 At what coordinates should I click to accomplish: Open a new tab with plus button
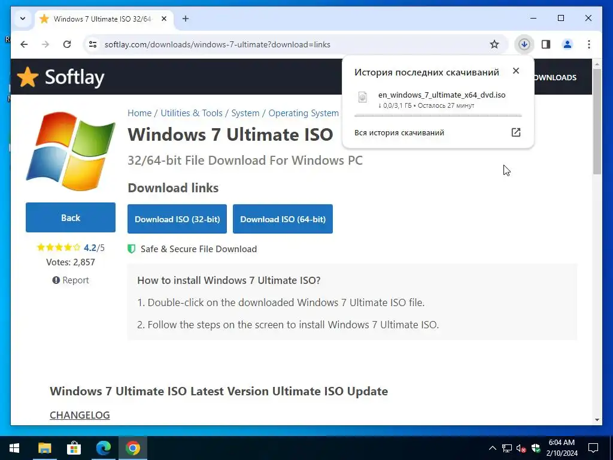click(x=186, y=19)
